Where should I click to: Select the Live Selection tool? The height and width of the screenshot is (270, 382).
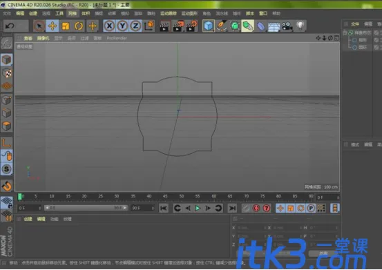(x=39, y=26)
